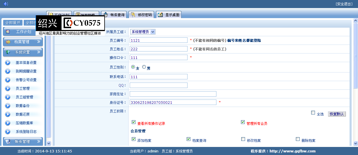
Task: Expand the 档案管理 sidebar section
Action: pos(23,42)
